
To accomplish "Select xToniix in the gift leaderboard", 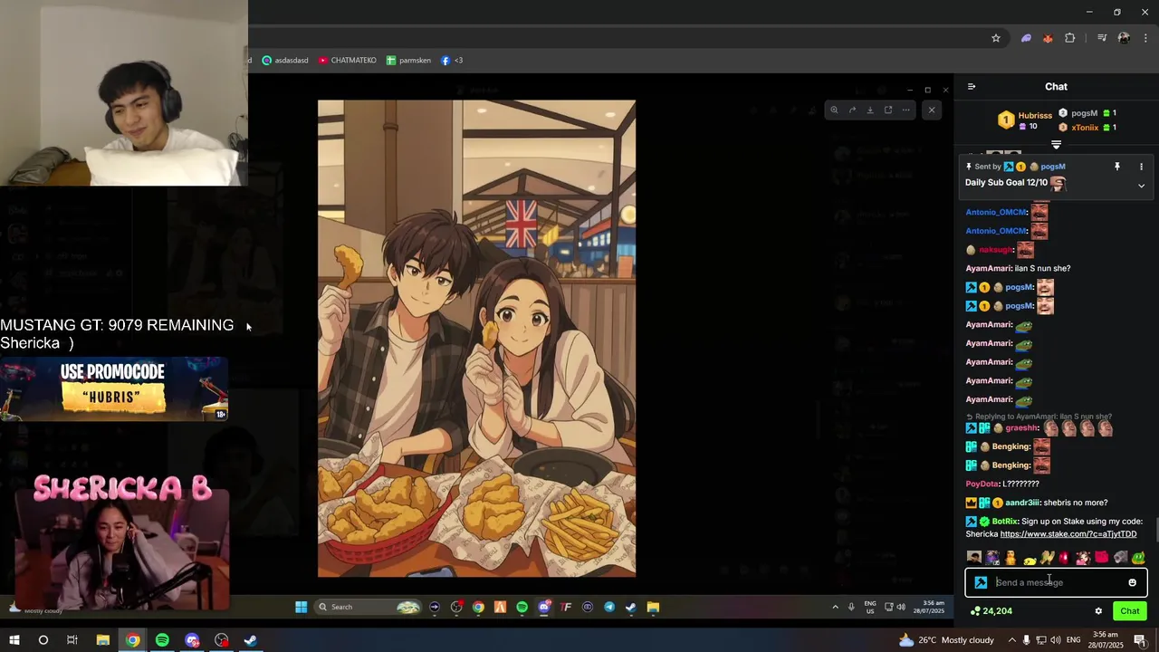I will pos(1087,128).
